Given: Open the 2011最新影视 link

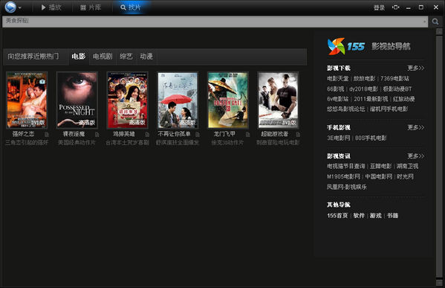Looking at the screenshot, I should click(x=371, y=99).
